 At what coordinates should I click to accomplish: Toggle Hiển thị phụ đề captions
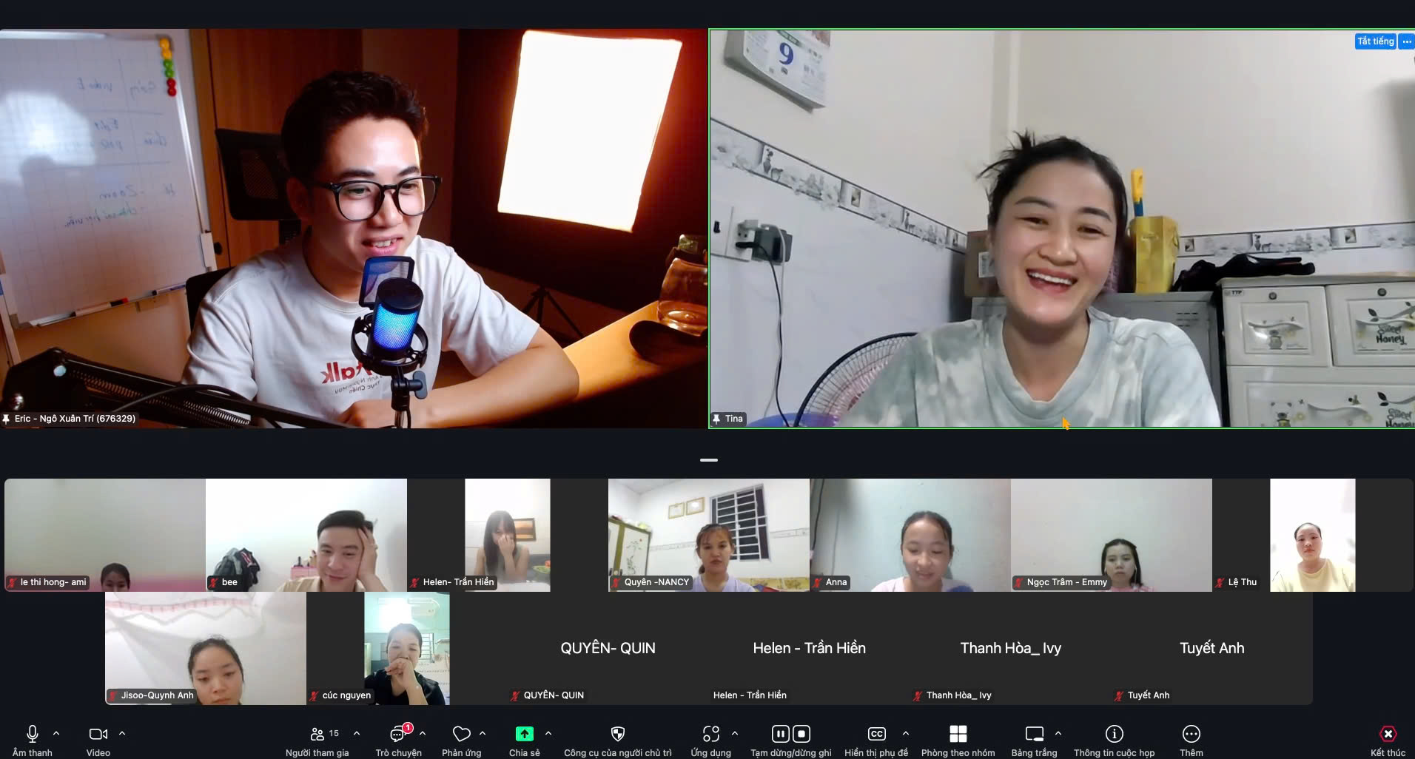pyautogui.click(x=876, y=734)
